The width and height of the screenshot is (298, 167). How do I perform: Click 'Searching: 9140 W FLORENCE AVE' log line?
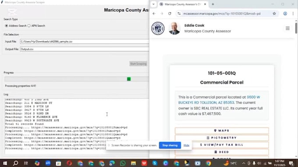(31, 117)
